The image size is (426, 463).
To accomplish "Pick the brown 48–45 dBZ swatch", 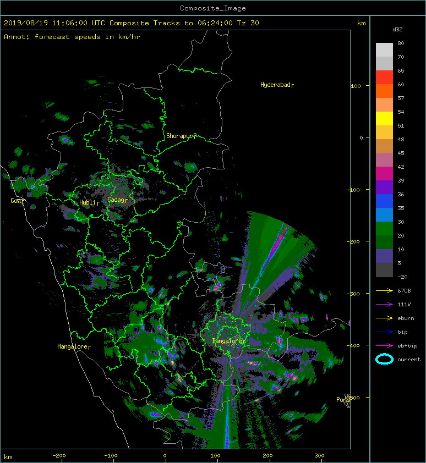I will [x=384, y=146].
